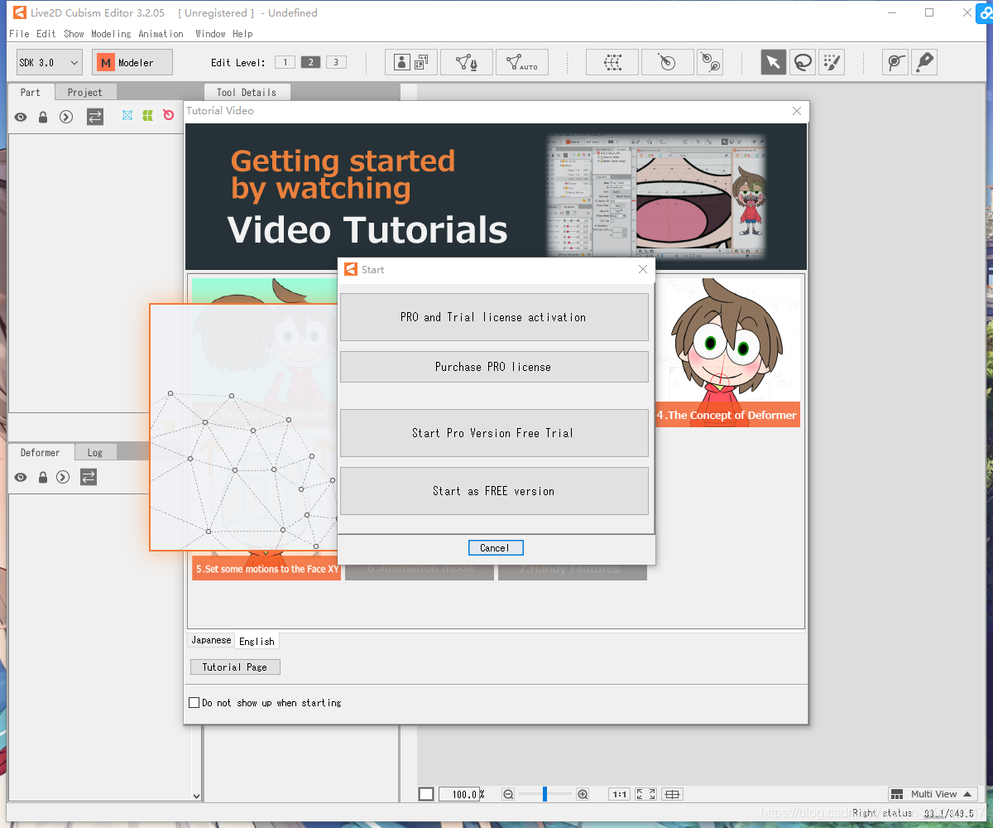
Task: Set Edit Level to 1
Action: pyautogui.click(x=285, y=62)
